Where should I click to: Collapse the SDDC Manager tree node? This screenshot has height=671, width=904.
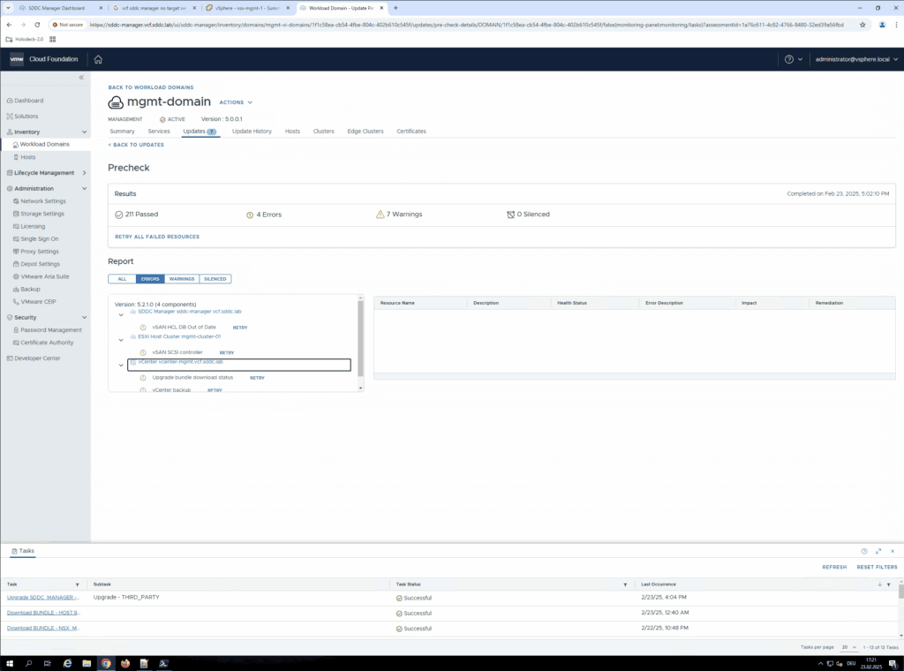[121, 315]
